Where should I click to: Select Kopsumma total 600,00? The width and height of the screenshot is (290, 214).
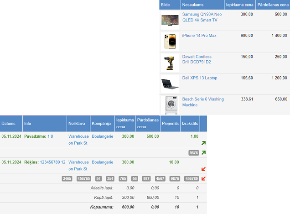pyautogui.click(x=128, y=207)
